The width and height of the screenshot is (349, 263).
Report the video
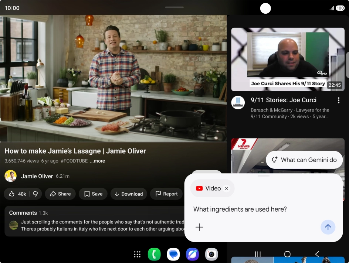166,194
